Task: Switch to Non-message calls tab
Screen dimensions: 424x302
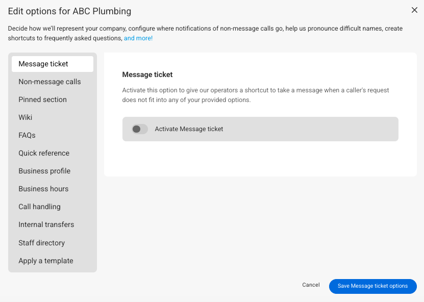Action: click(49, 82)
